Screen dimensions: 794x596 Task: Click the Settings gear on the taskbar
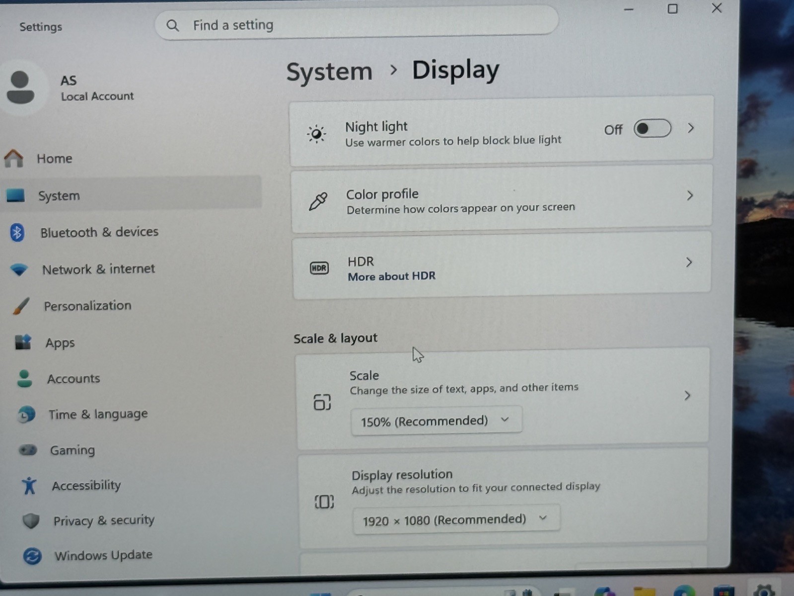coord(764,591)
